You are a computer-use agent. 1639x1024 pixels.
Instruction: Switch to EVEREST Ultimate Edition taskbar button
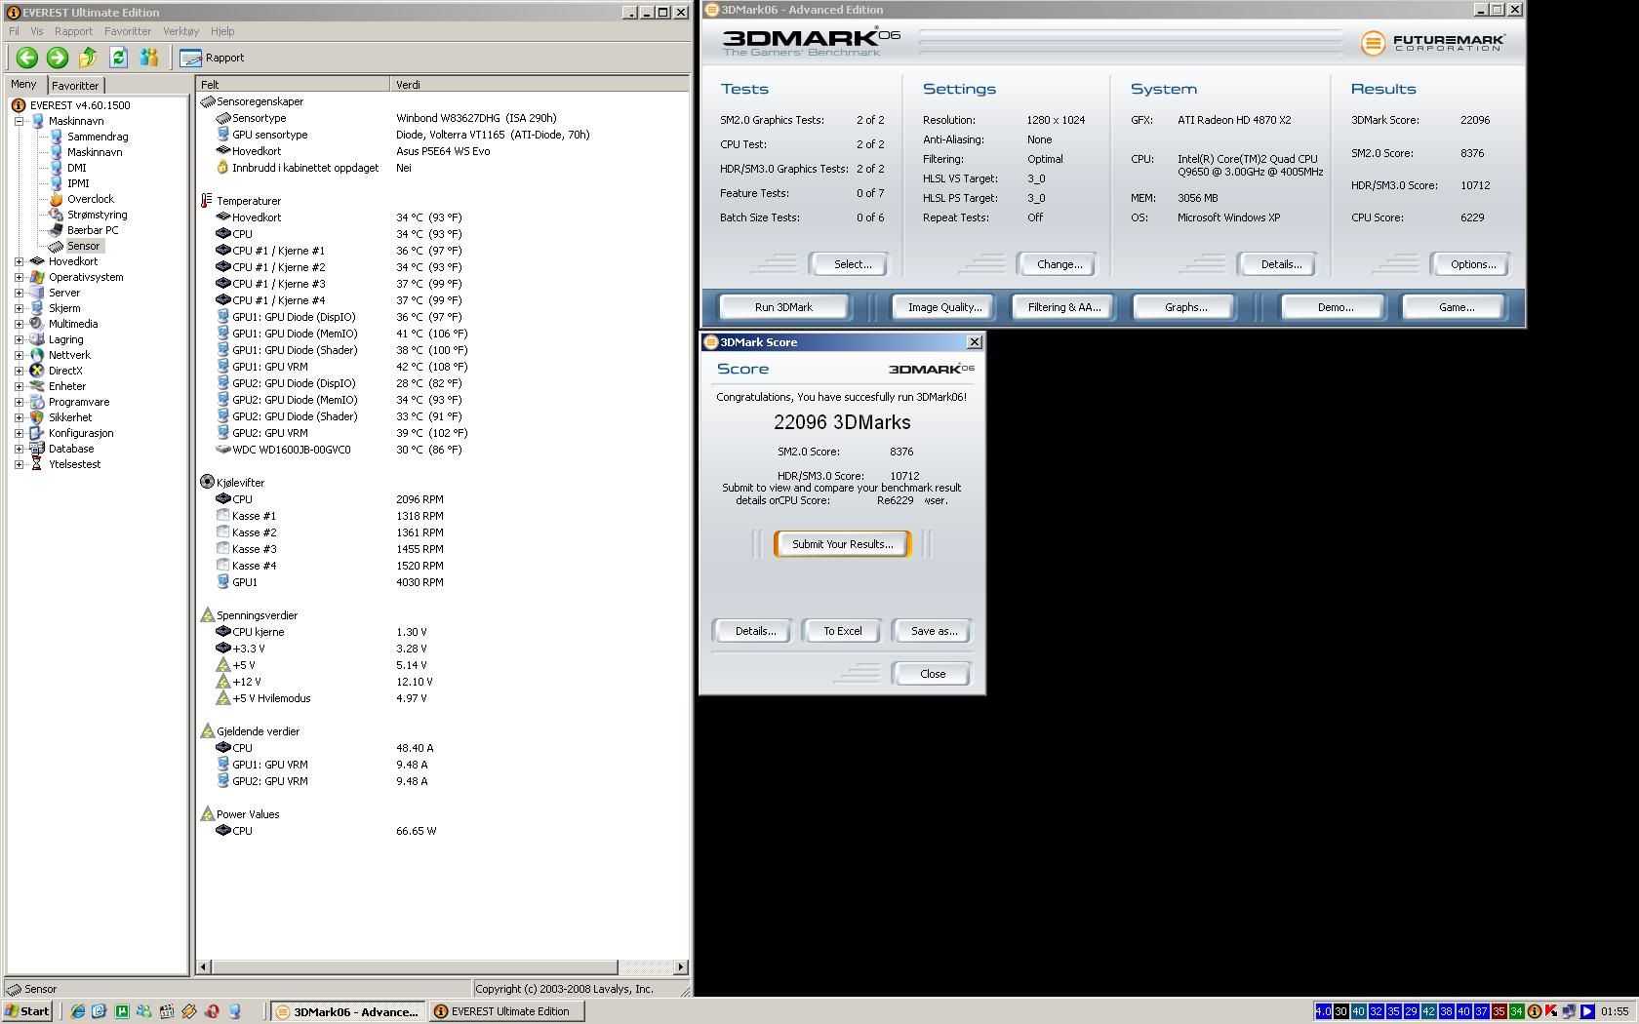tap(506, 1011)
